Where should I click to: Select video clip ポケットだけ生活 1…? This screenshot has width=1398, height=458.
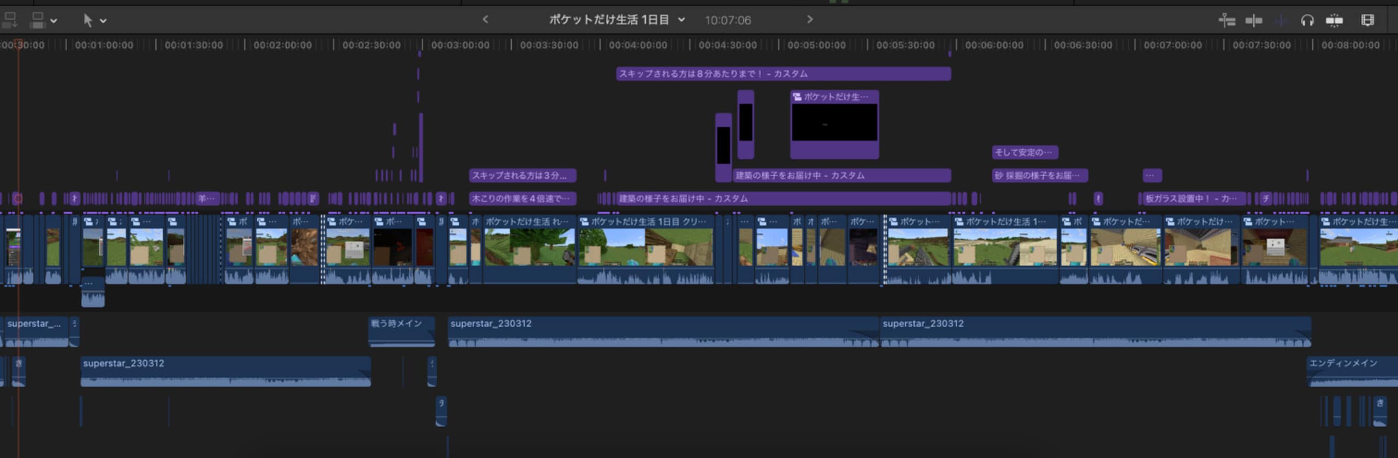coord(1005,249)
